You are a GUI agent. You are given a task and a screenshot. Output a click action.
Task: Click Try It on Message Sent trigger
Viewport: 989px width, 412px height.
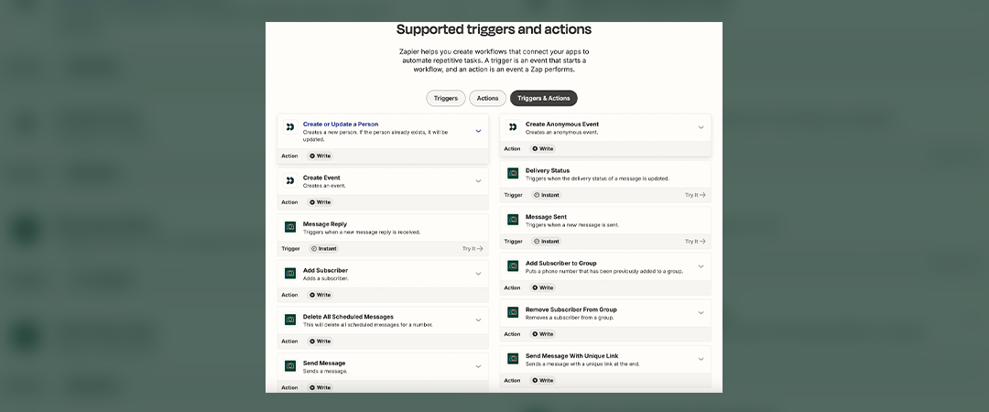coord(695,241)
